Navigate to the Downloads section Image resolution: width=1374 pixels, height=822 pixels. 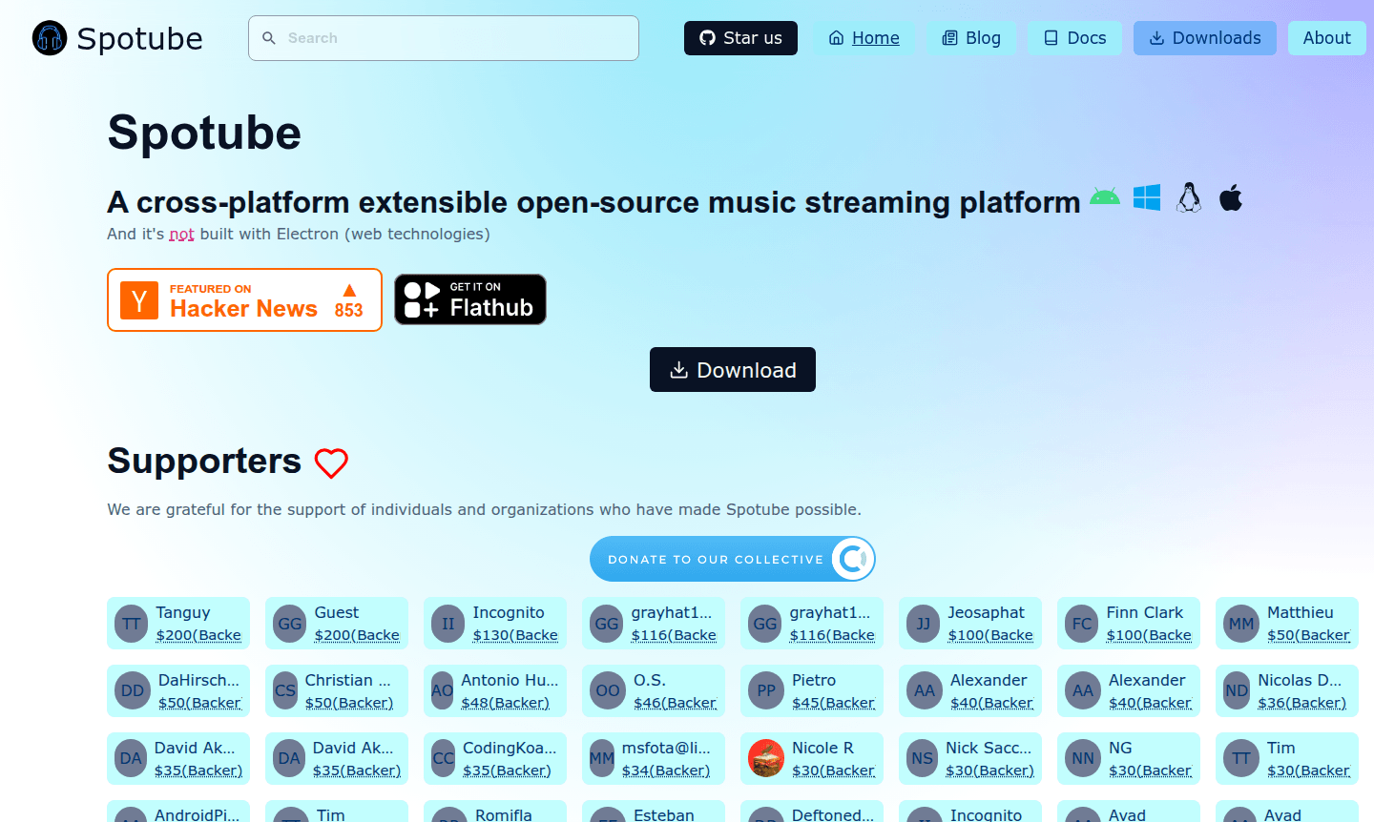(x=1204, y=38)
